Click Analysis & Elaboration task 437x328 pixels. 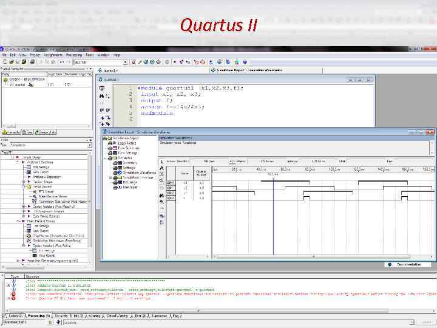(x=47, y=177)
